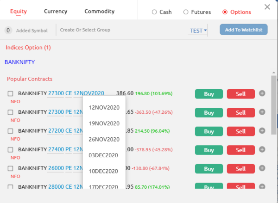
Task: Choose 03DEC2020 from expiry list
Action: [104, 155]
